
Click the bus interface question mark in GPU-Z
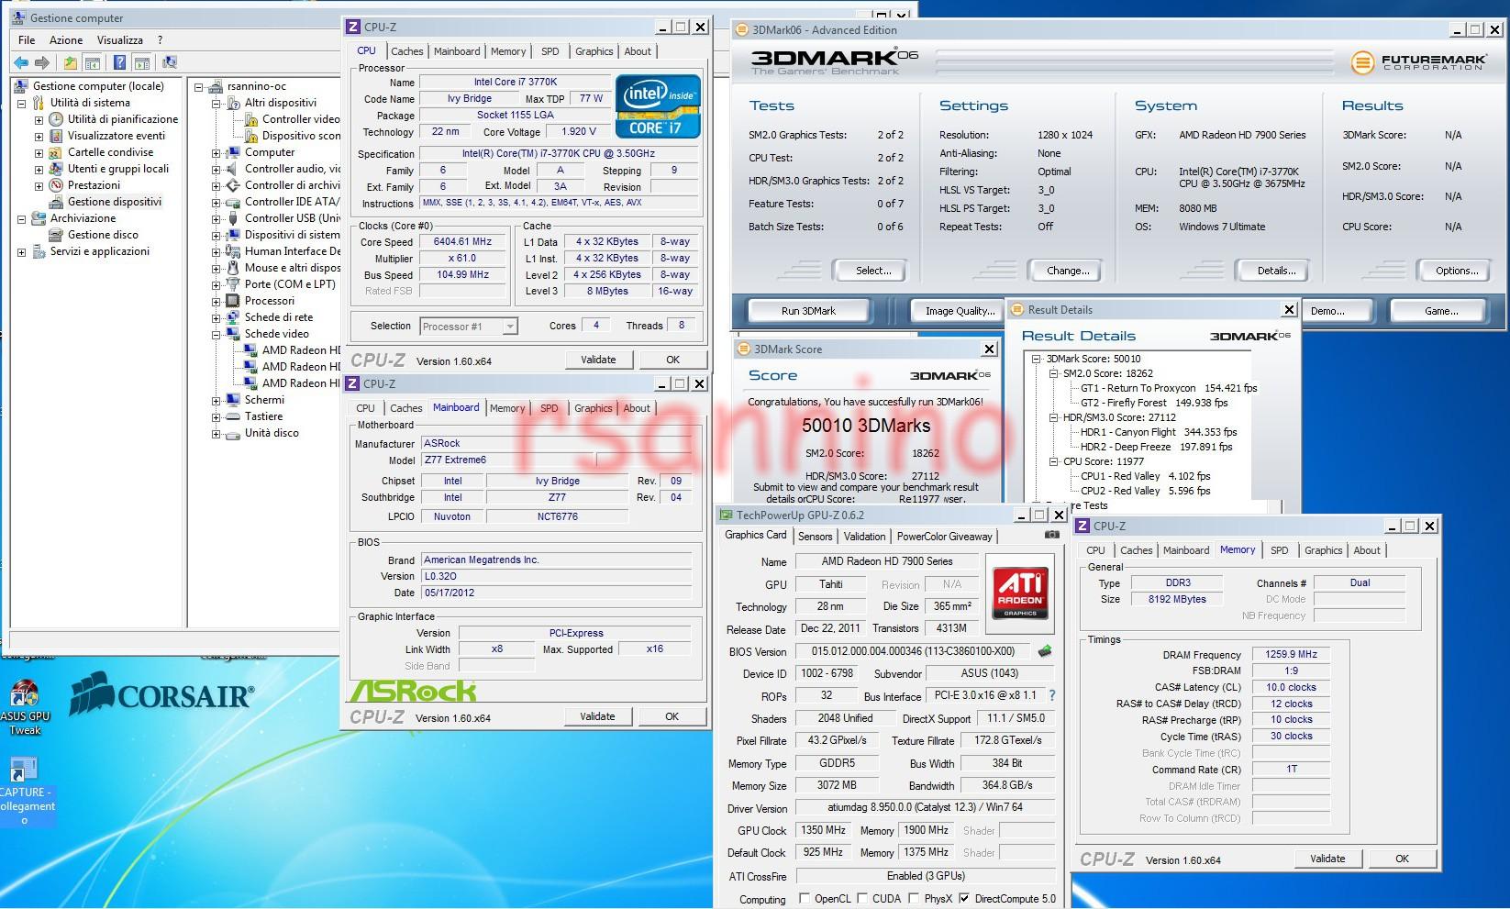pyautogui.click(x=1052, y=695)
